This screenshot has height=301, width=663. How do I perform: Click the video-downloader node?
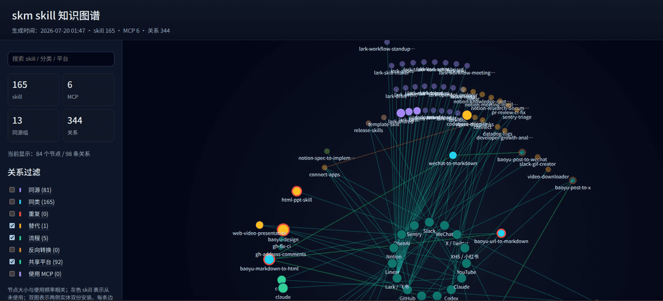548,170
